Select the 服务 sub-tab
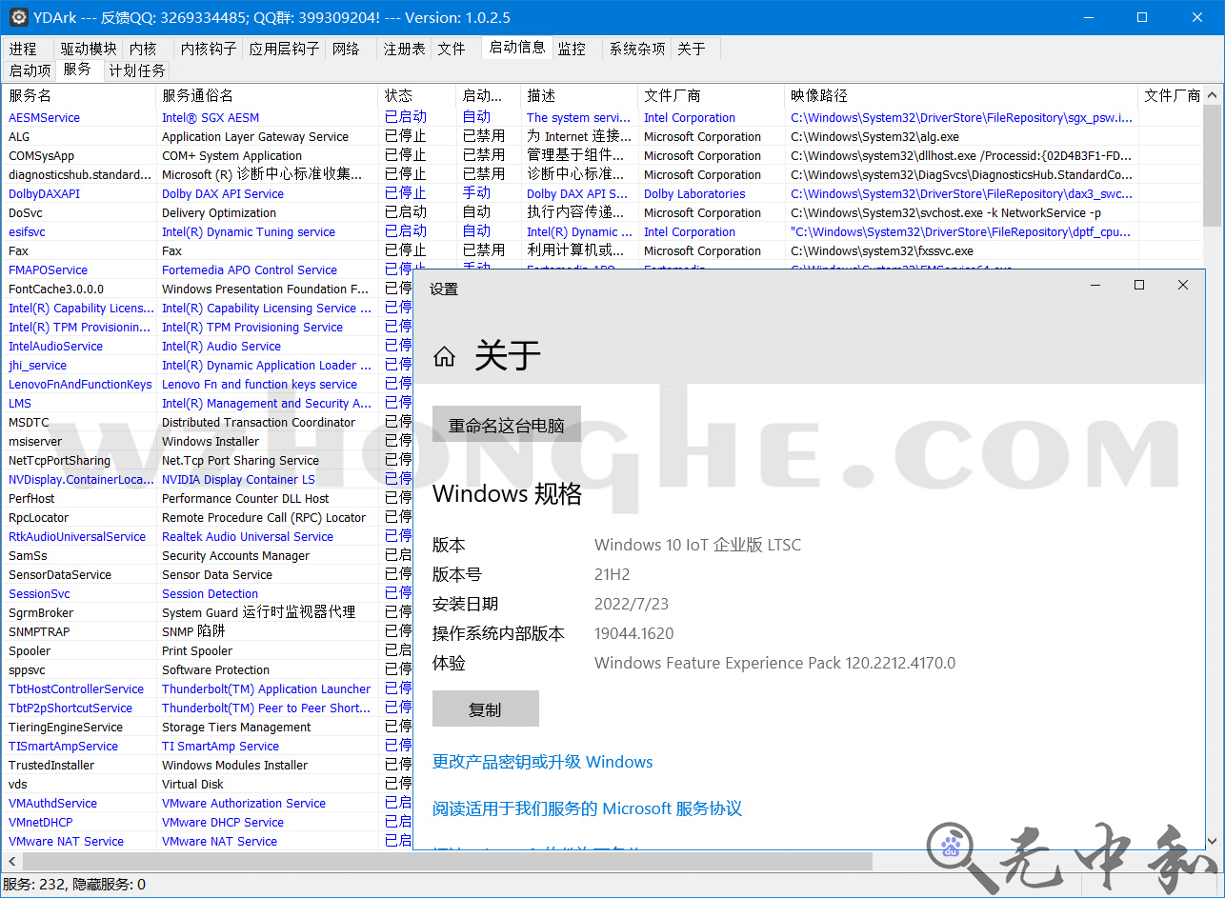The width and height of the screenshot is (1225, 898). click(78, 70)
